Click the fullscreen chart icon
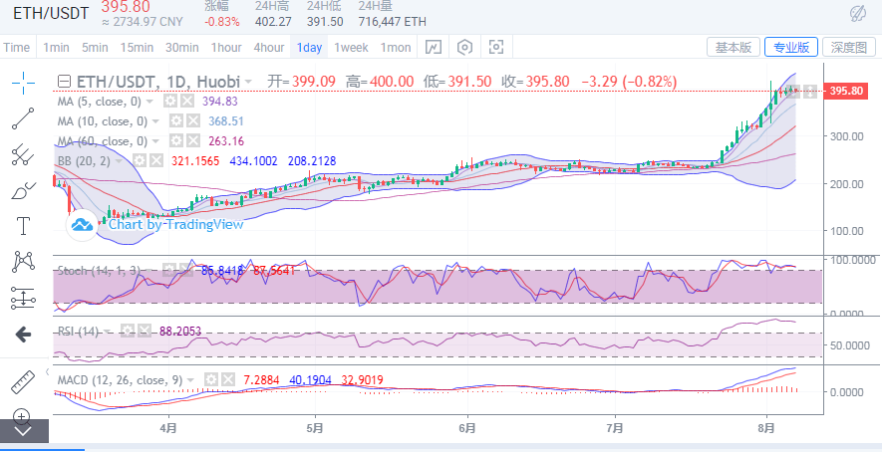882x452 pixels. [x=496, y=47]
